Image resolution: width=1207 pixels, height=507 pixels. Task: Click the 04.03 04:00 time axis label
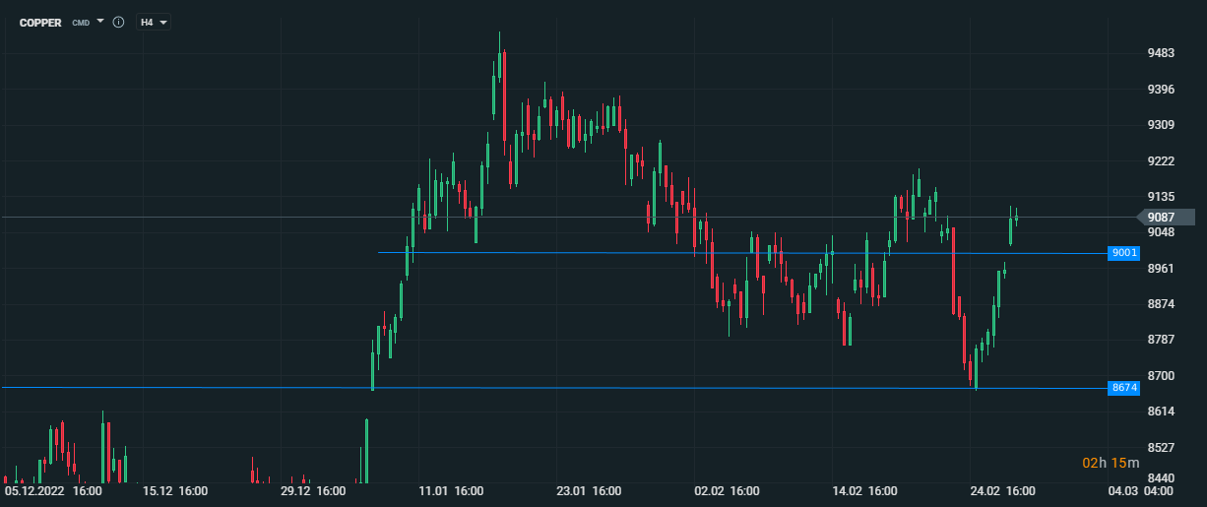click(x=1139, y=490)
